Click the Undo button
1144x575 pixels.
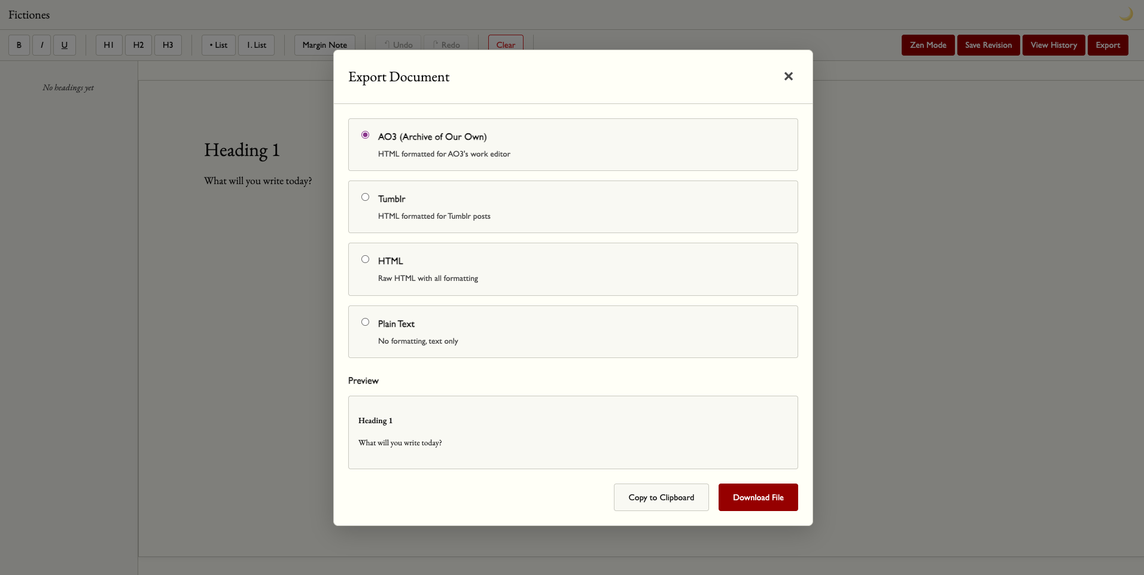pyautogui.click(x=398, y=45)
